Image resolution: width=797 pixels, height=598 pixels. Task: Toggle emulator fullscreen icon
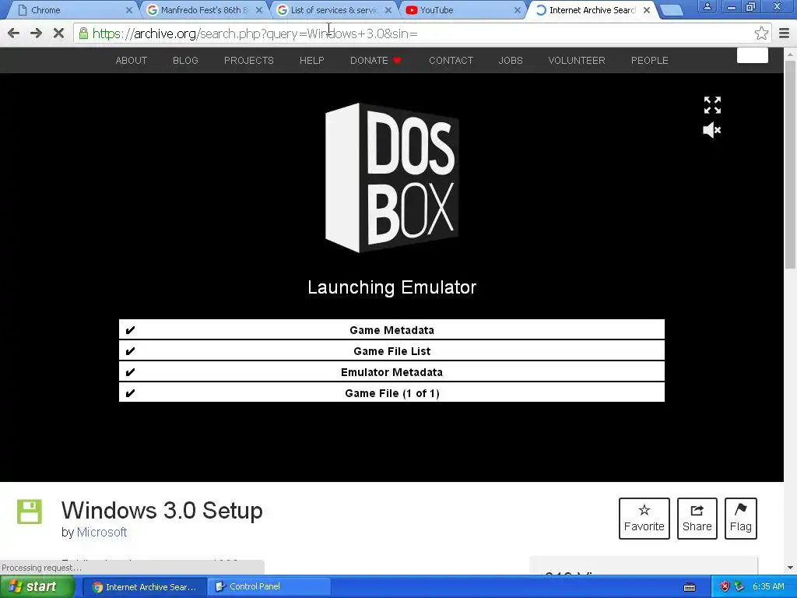pos(712,105)
